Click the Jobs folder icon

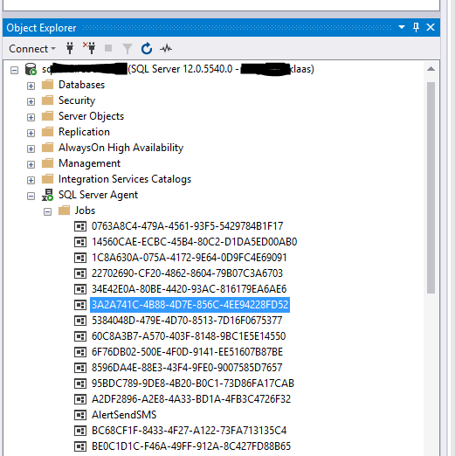tap(64, 211)
